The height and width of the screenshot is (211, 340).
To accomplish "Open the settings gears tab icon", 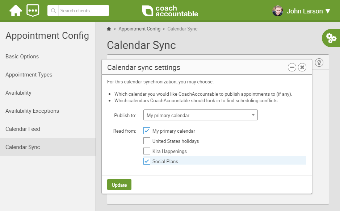I will [331, 38].
